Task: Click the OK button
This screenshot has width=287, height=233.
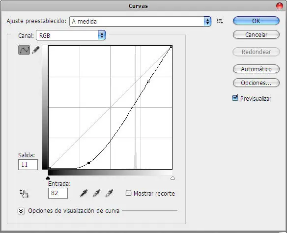Action: click(256, 21)
